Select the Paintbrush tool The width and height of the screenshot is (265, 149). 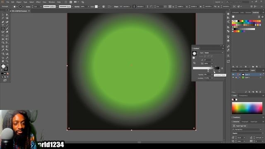pyautogui.click(x=7, y=29)
